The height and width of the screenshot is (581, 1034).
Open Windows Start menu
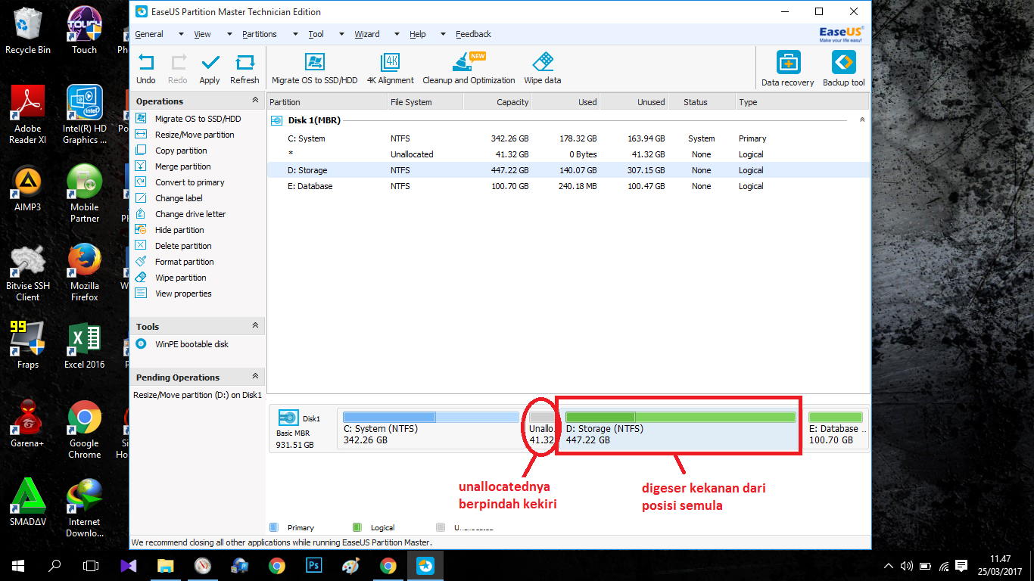pyautogui.click(x=18, y=565)
